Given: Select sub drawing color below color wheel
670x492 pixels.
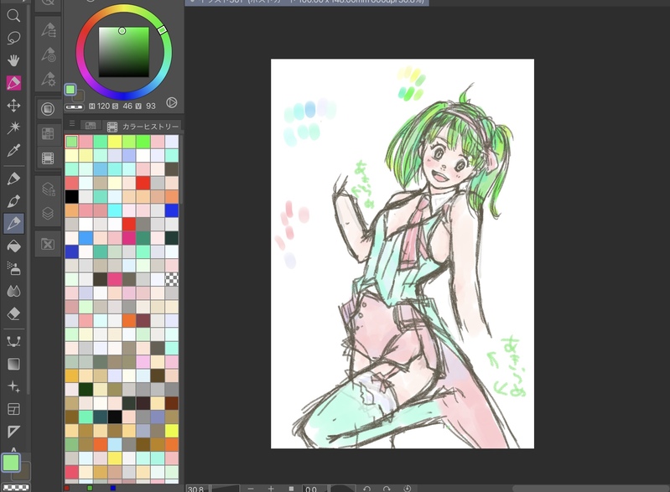Looking at the screenshot, I should coord(80,96).
